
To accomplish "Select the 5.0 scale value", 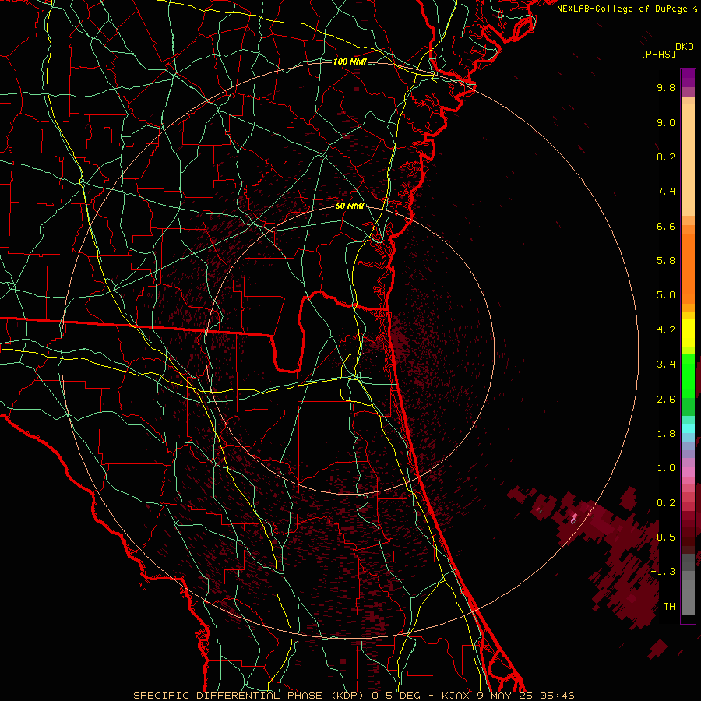I will pyautogui.click(x=666, y=295).
